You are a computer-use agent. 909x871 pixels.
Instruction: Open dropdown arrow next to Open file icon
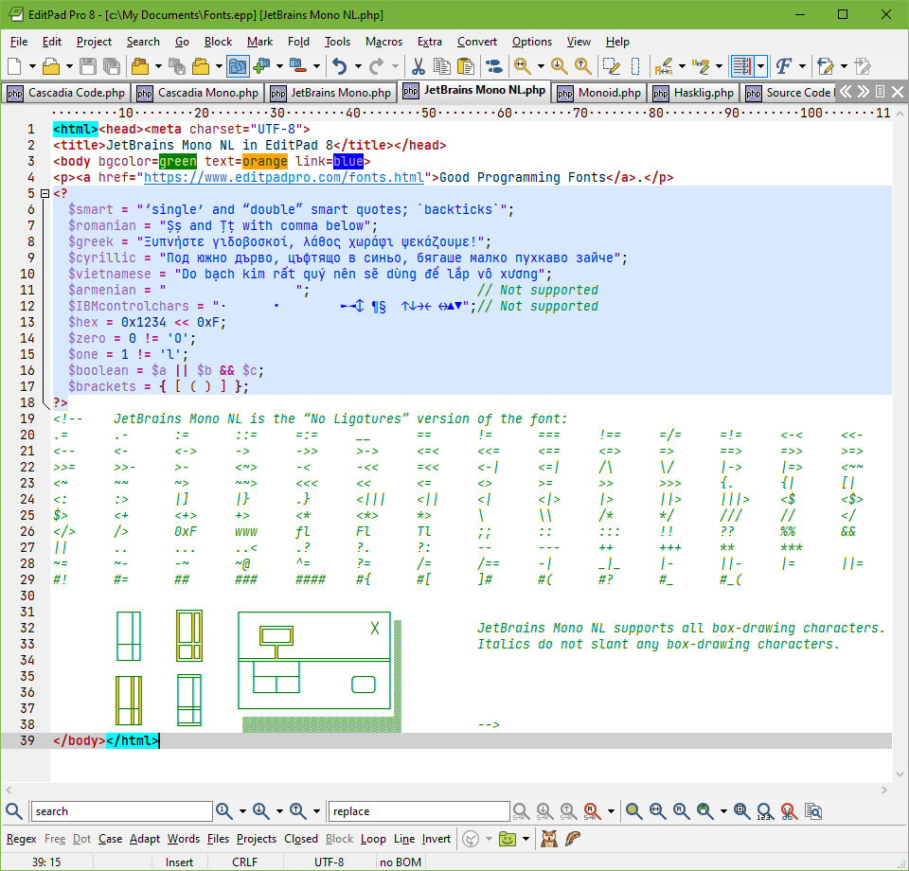pyautogui.click(x=69, y=66)
